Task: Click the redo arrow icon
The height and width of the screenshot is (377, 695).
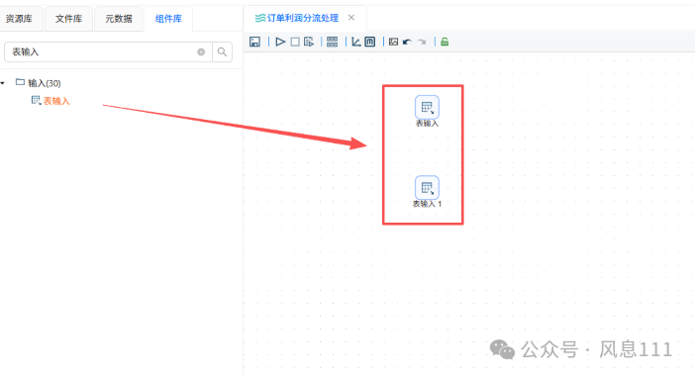Action: pos(422,43)
